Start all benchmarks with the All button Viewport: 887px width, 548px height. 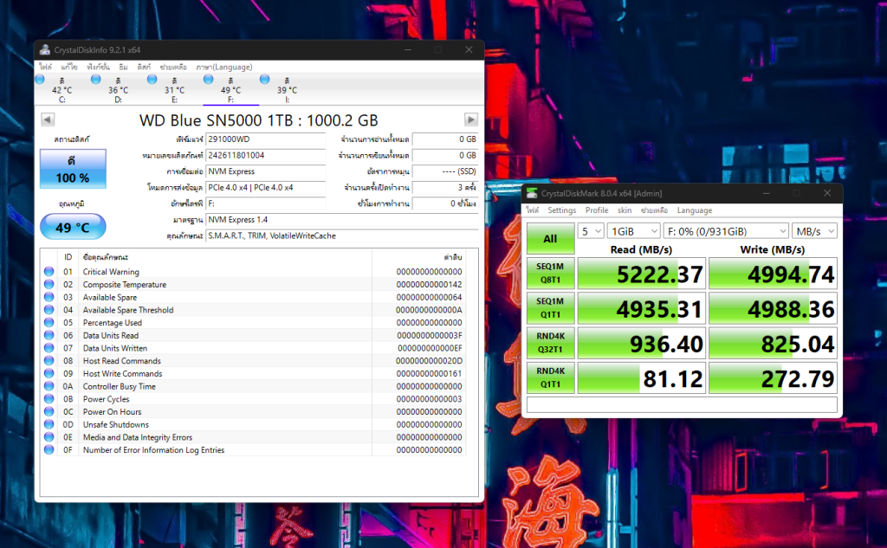pyautogui.click(x=550, y=239)
